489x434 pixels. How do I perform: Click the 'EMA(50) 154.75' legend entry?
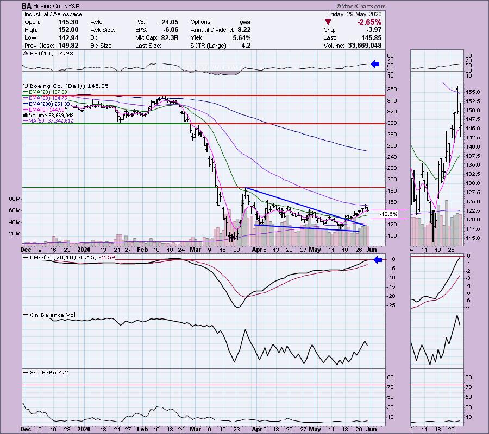pos(48,98)
